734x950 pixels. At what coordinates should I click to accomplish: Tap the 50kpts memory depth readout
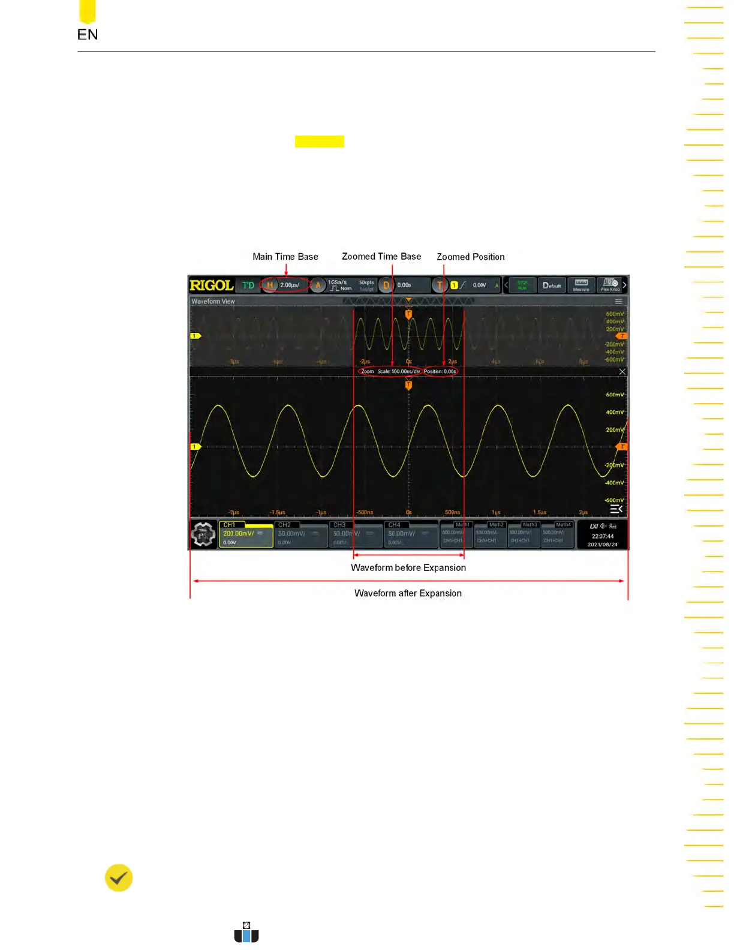point(366,282)
